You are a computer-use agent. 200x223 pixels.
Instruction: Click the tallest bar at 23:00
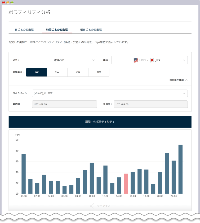click(180, 169)
